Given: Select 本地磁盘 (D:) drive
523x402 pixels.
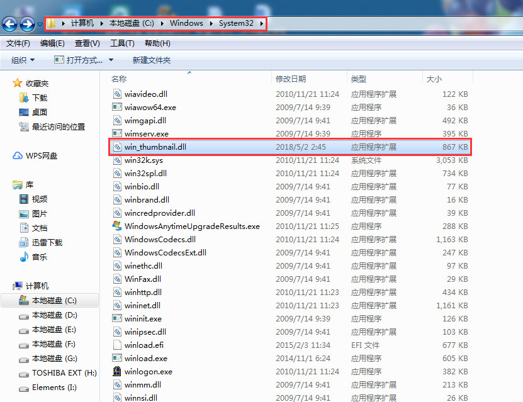Looking at the screenshot, I should click(x=48, y=315).
